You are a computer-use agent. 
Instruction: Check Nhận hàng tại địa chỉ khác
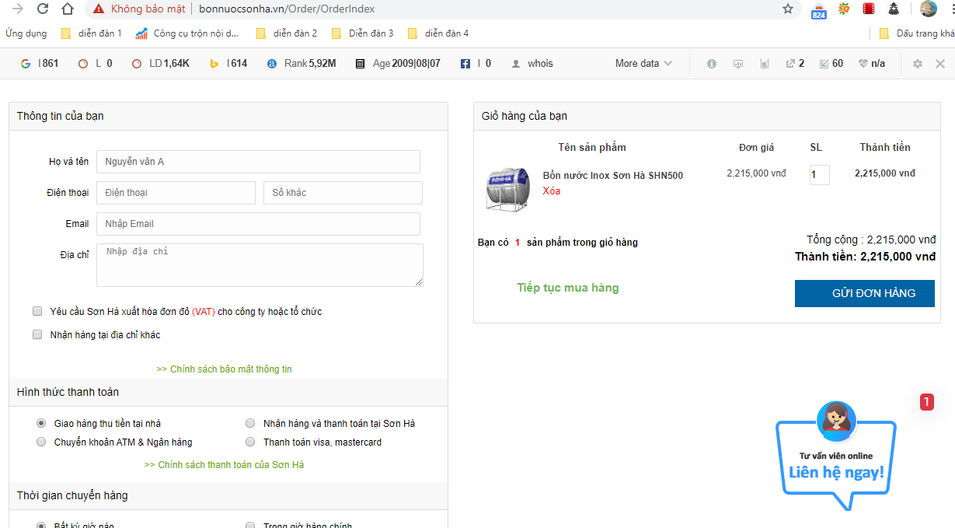pyautogui.click(x=37, y=334)
